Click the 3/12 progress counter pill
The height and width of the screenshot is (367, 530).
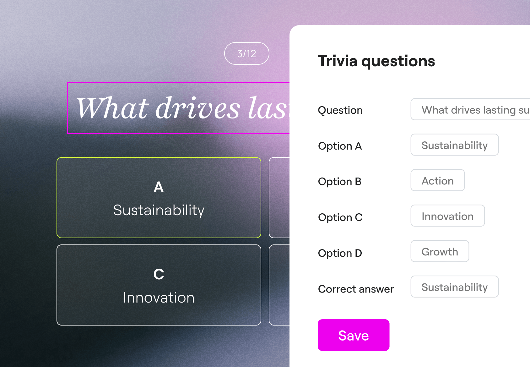(247, 53)
